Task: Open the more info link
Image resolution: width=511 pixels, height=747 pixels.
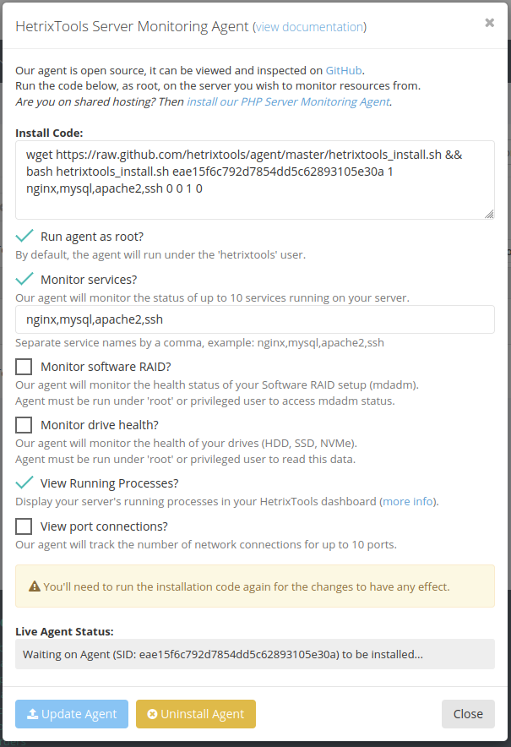Action: click(x=408, y=502)
